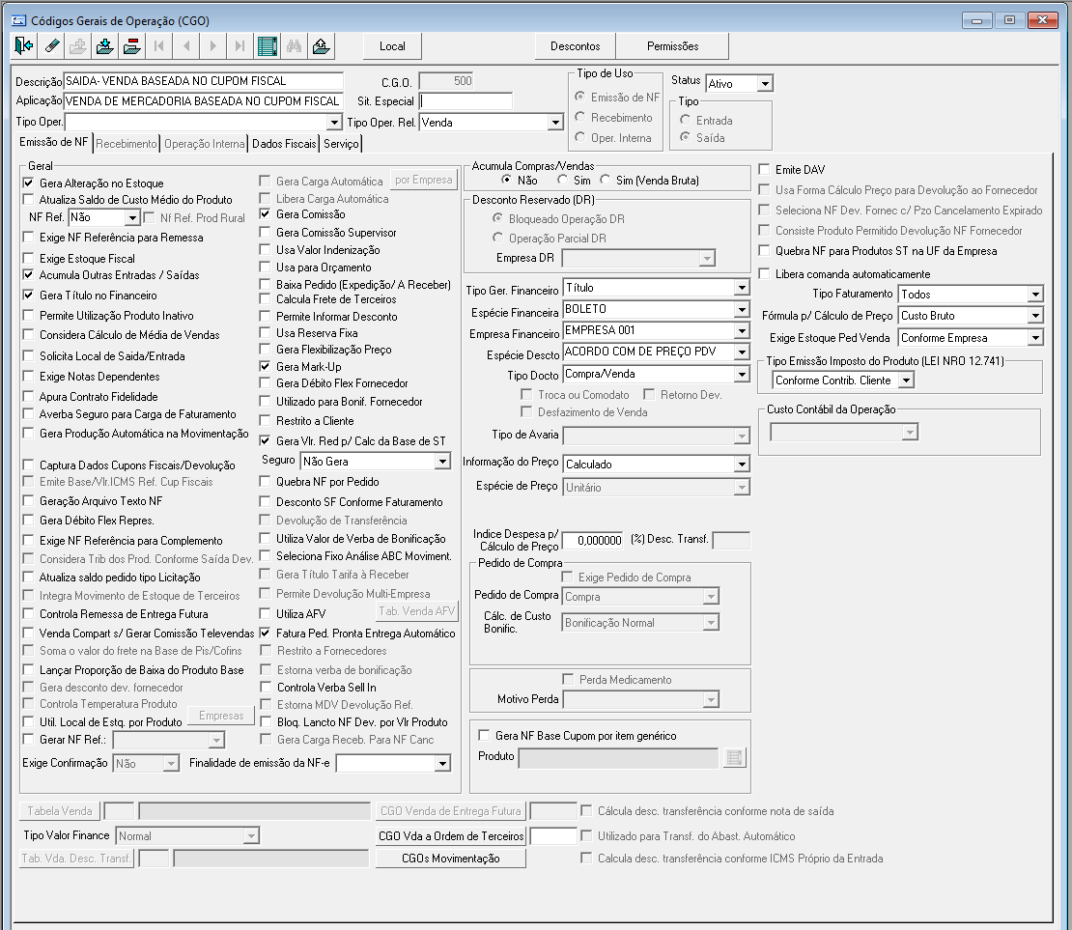
Task: Enable Libera comanda automaticamente
Action: pyautogui.click(x=764, y=274)
